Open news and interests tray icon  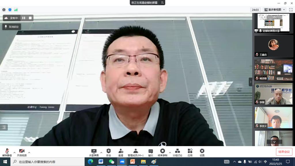coord(227,162)
